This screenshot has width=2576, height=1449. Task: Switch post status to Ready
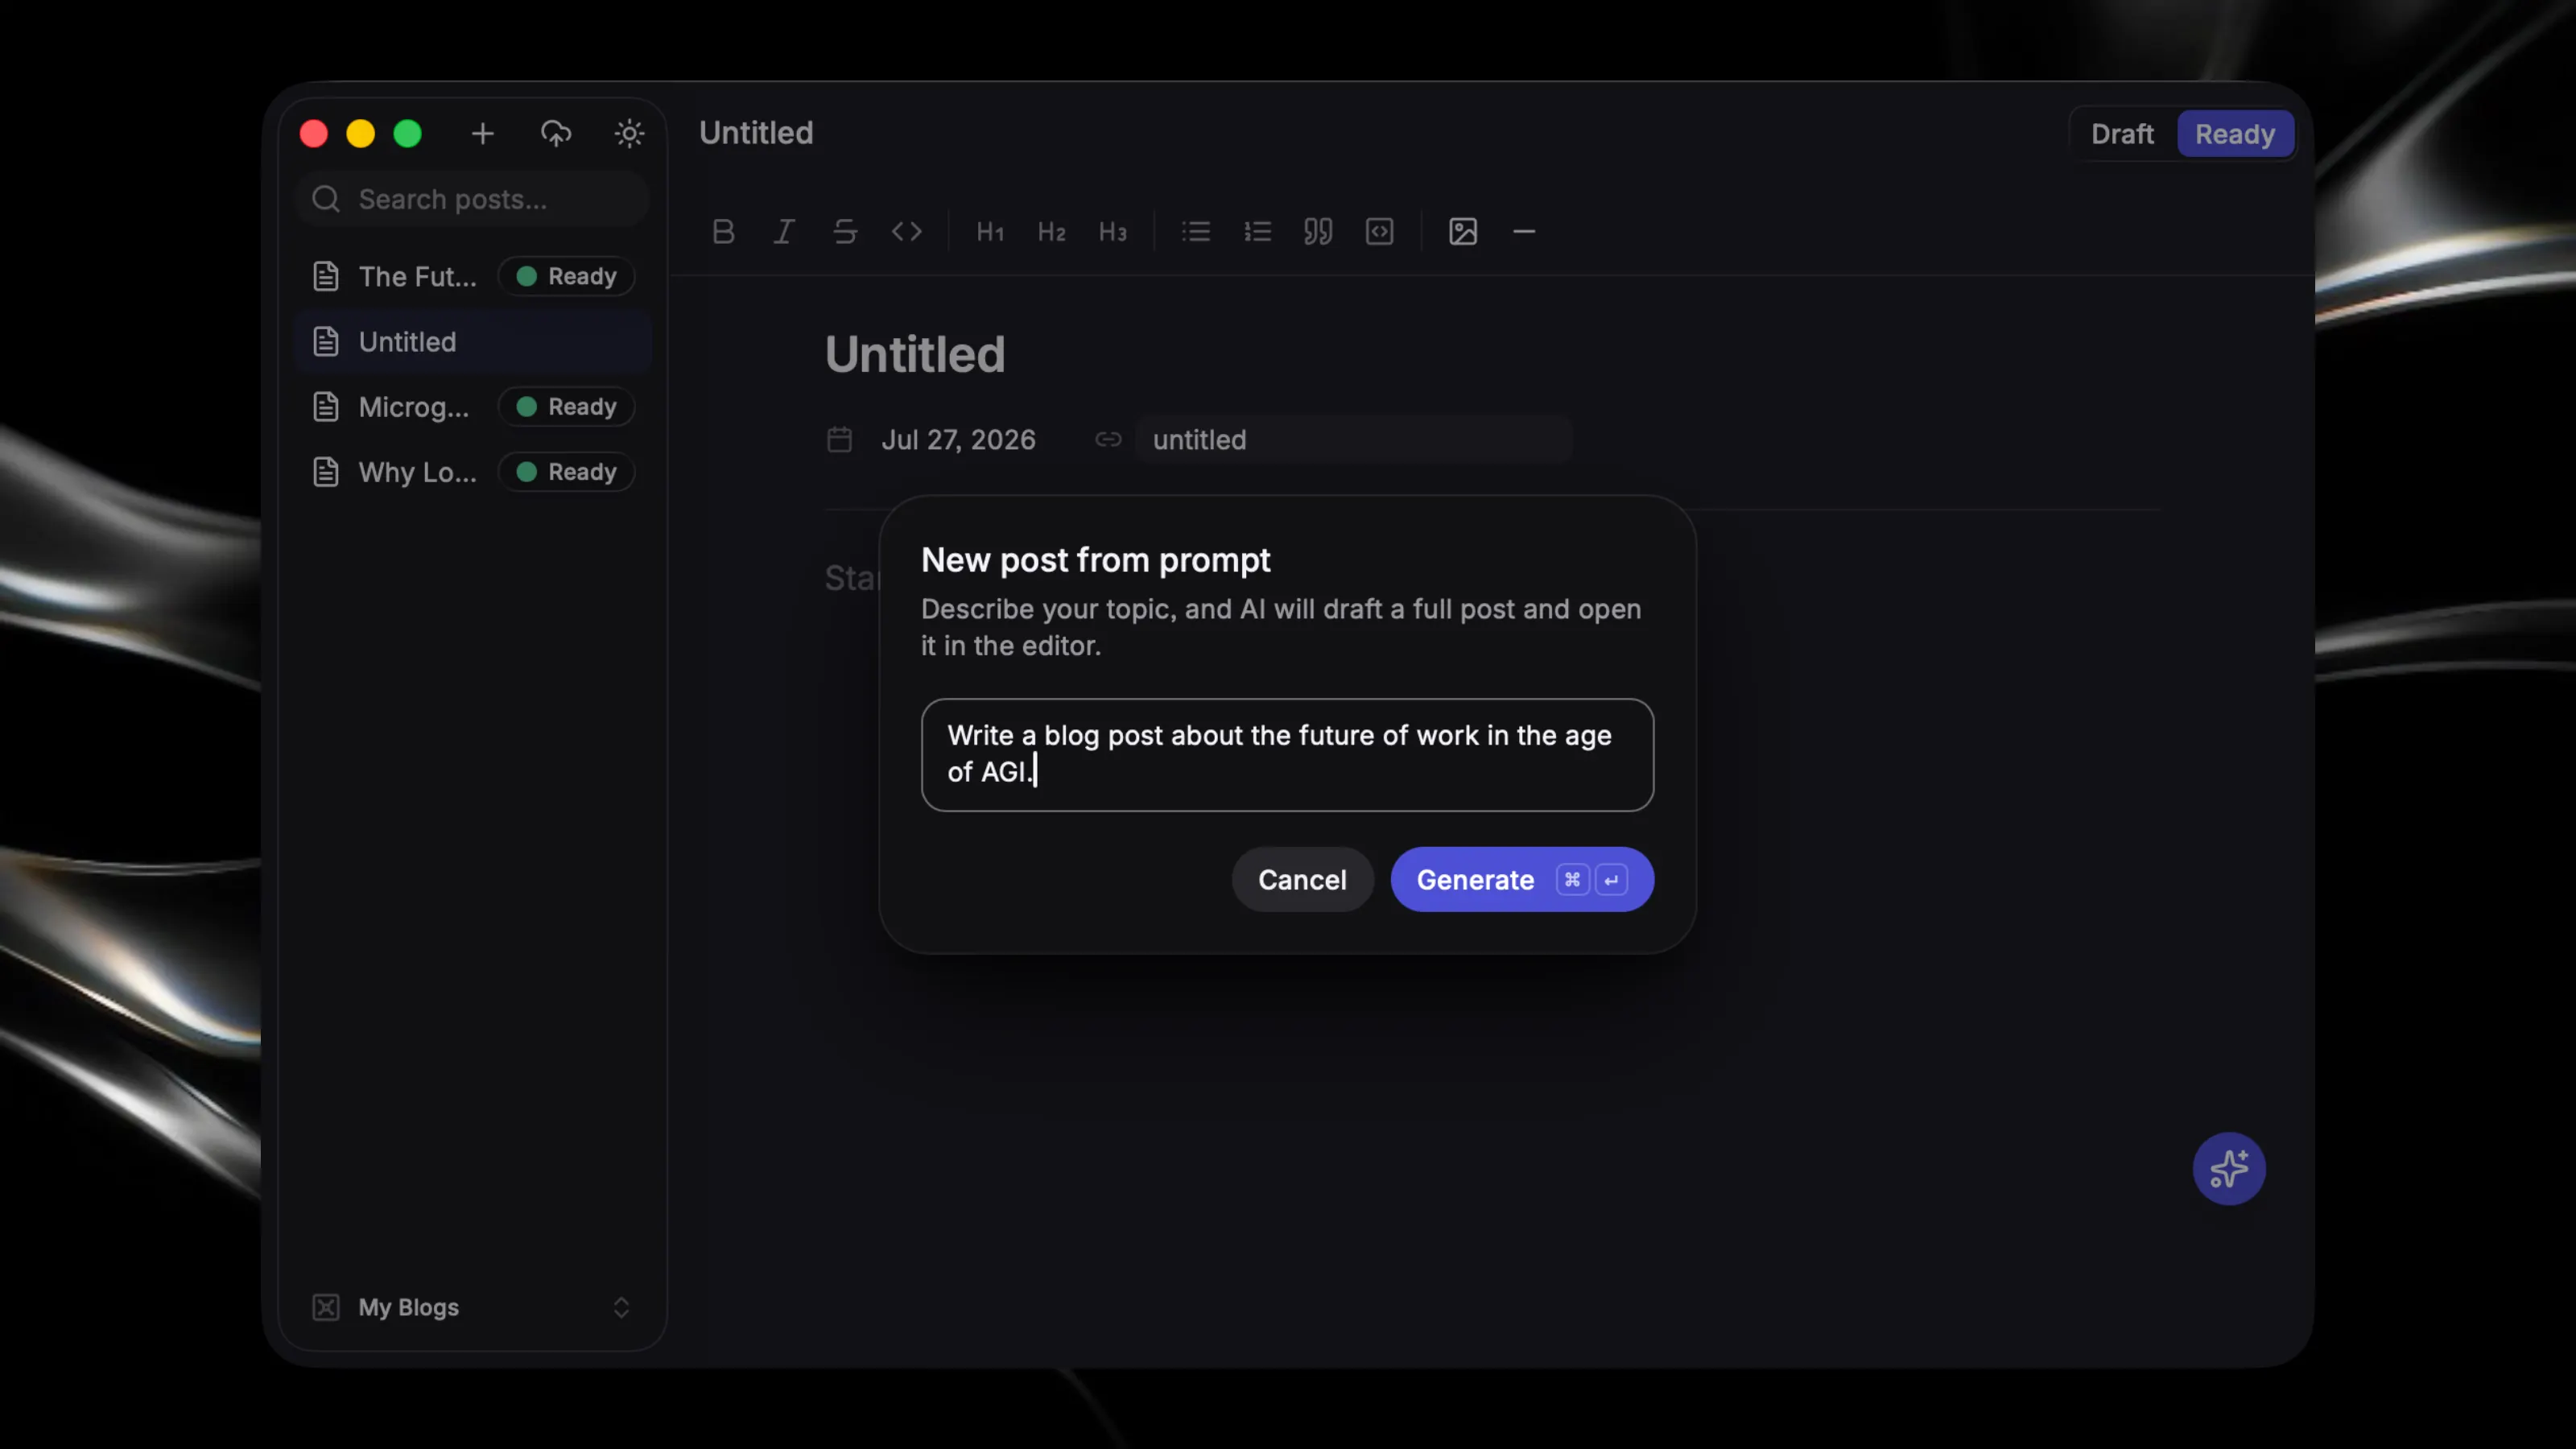click(x=2235, y=134)
